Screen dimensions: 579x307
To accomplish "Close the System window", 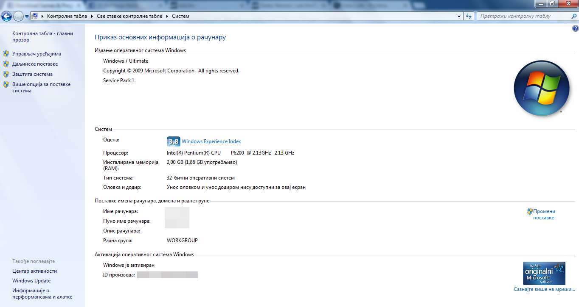I will pos(568,4).
